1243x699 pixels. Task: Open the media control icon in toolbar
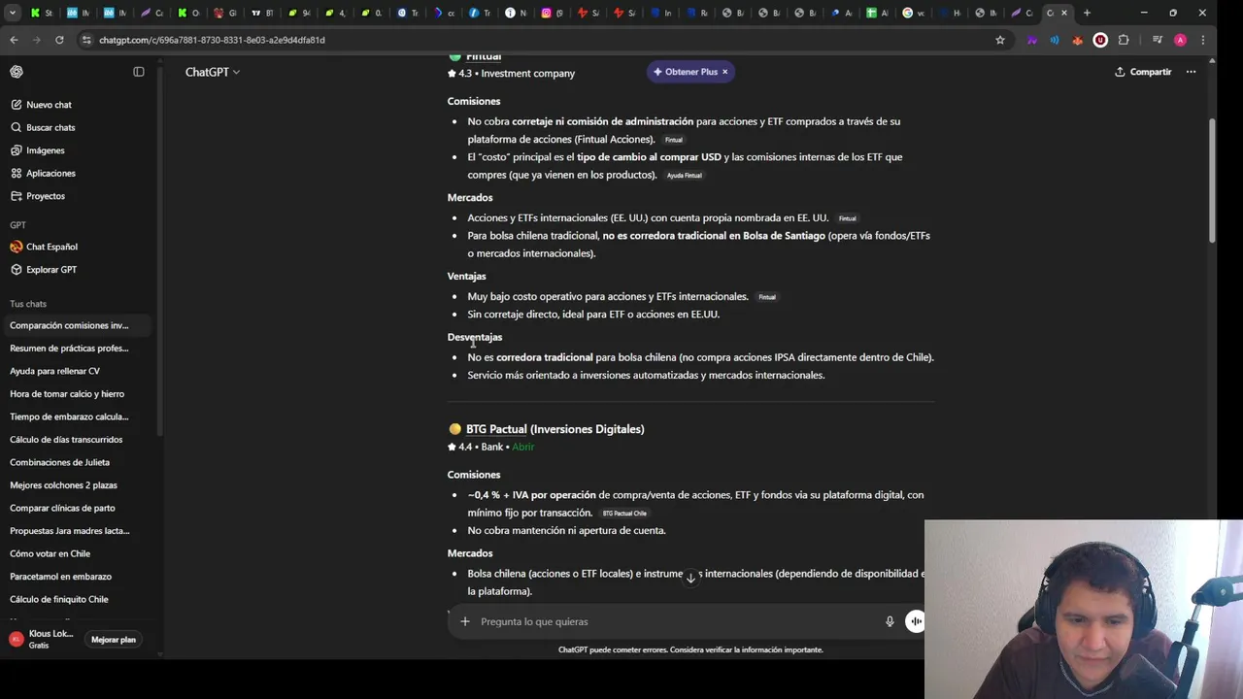coord(1157,40)
